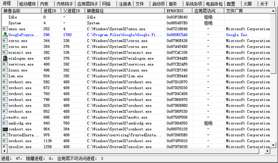Click EPROCESS value 0x83F3E640
Viewport: 278px width, 163px height.
click(x=177, y=17)
